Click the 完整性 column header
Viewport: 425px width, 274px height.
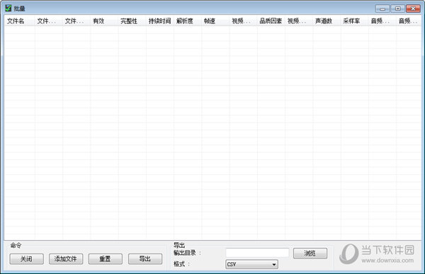click(132, 21)
